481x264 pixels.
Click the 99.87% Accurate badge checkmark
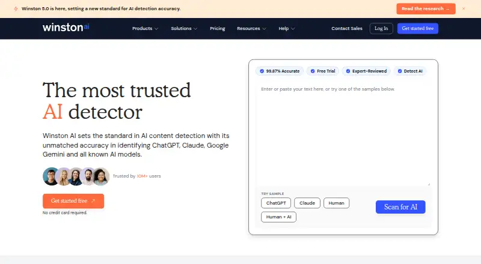click(262, 71)
